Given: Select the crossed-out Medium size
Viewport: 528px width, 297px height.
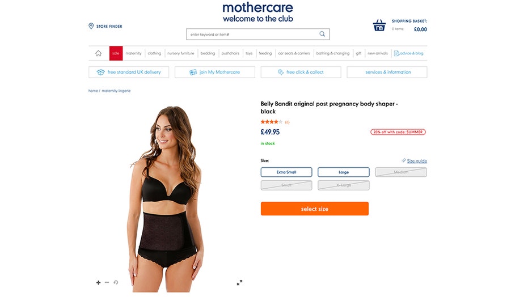Looking at the screenshot, I should point(401,172).
